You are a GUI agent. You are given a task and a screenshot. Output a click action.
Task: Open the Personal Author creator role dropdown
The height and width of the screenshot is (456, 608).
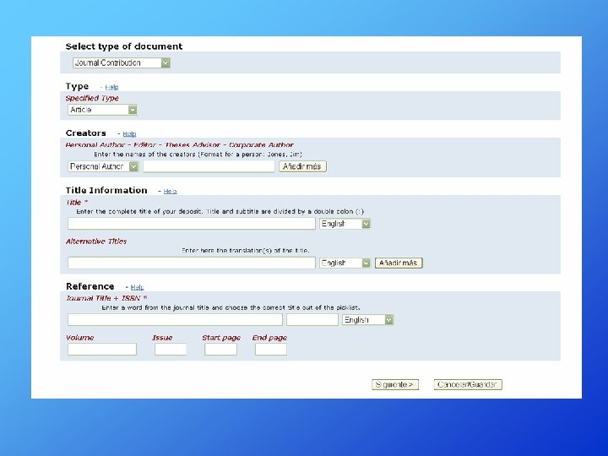tap(103, 166)
